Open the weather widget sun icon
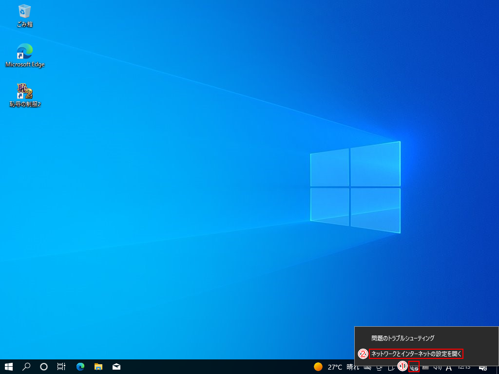The image size is (499, 374). (x=318, y=367)
